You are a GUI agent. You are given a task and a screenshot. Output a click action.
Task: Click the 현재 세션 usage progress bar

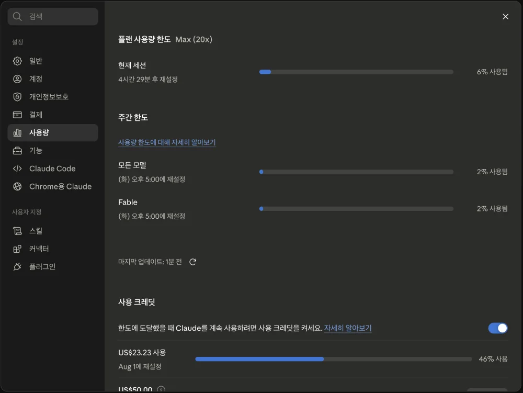[356, 72]
